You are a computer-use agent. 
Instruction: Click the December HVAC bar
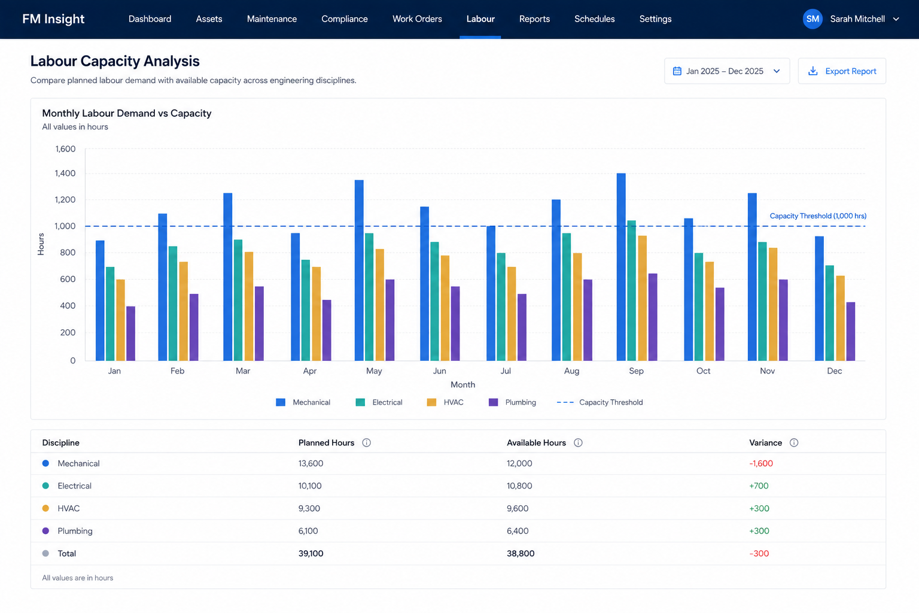click(x=841, y=318)
